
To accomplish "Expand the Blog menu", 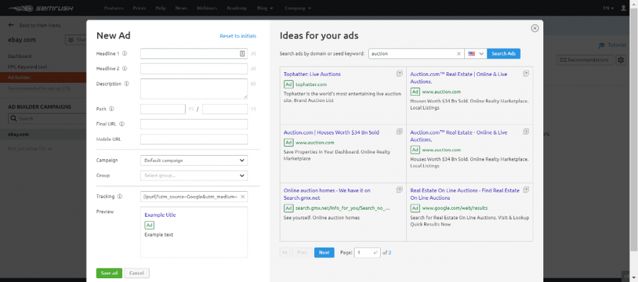I will tap(265, 8).
